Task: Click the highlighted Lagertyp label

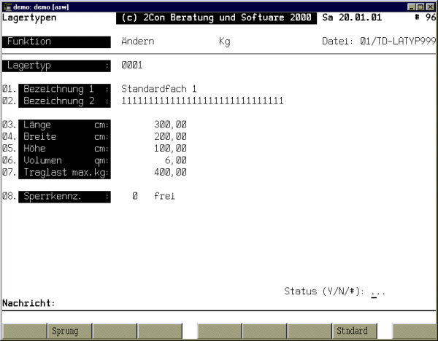Action: click(x=57, y=66)
